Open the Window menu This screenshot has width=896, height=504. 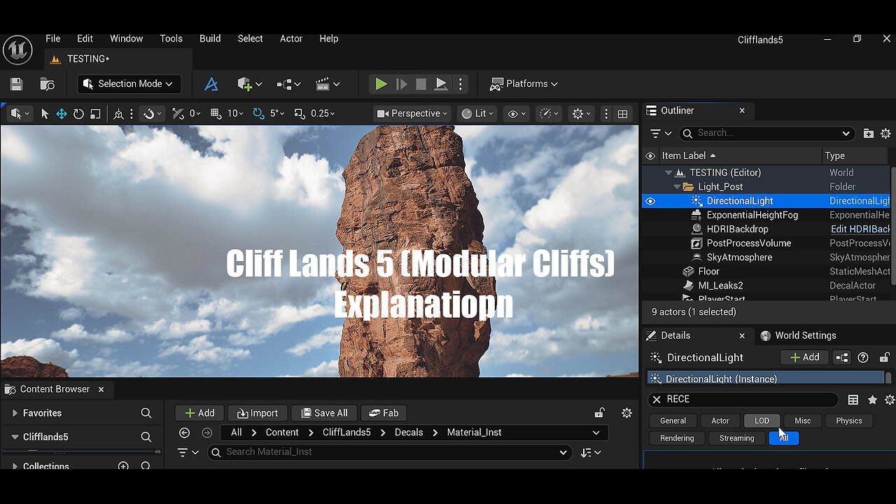click(127, 38)
